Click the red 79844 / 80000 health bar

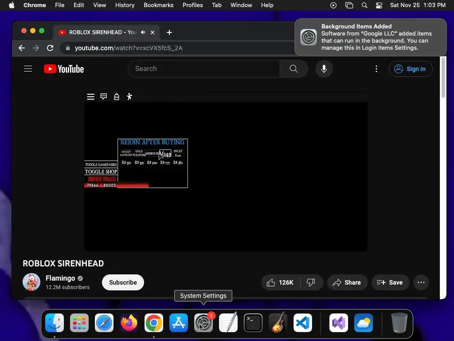point(117,185)
